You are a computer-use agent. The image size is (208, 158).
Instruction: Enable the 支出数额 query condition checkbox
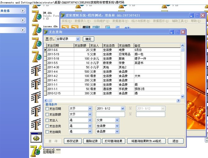47,114
